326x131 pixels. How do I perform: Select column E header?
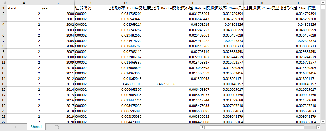click(159, 2)
